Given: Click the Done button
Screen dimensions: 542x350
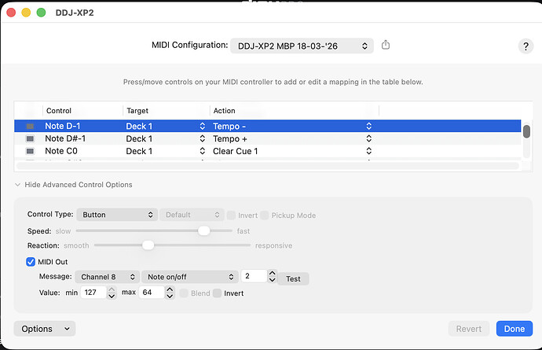Looking at the screenshot, I should [515, 329].
